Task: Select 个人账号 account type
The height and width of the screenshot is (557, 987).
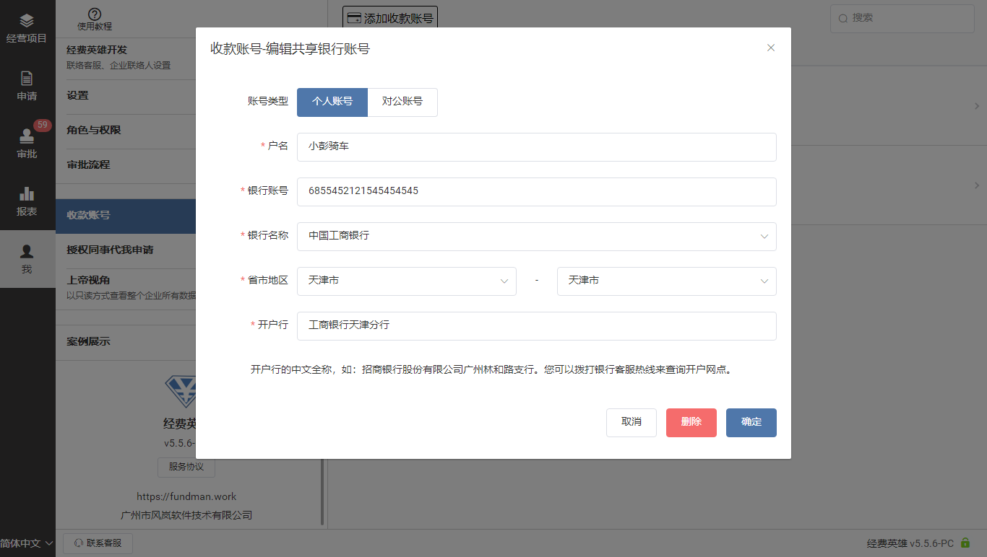Action: click(x=332, y=102)
